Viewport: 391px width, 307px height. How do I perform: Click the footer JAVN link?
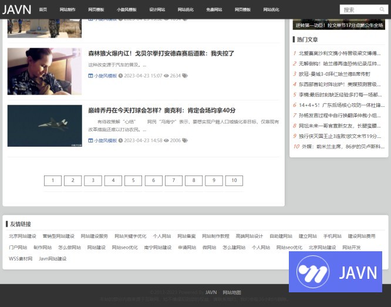(211, 292)
